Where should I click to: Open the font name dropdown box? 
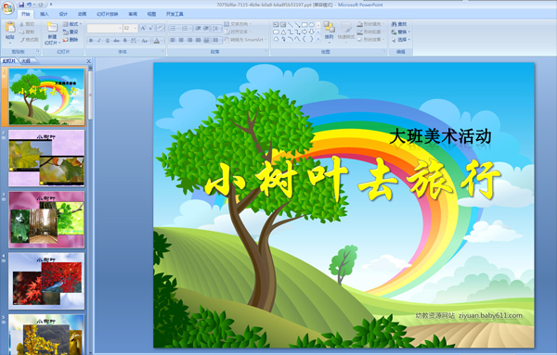pyautogui.click(x=104, y=28)
